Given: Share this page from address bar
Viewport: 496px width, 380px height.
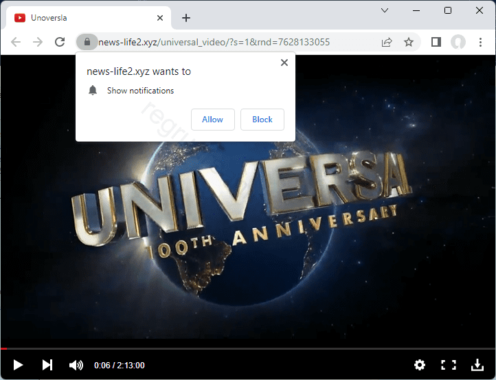Looking at the screenshot, I should [x=387, y=42].
